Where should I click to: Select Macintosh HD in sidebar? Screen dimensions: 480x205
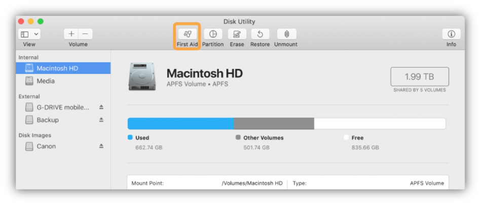pos(57,68)
